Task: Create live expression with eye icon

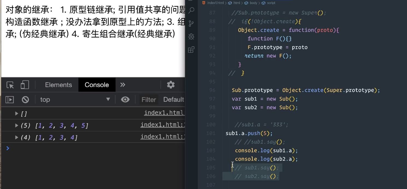Action: tap(125, 100)
